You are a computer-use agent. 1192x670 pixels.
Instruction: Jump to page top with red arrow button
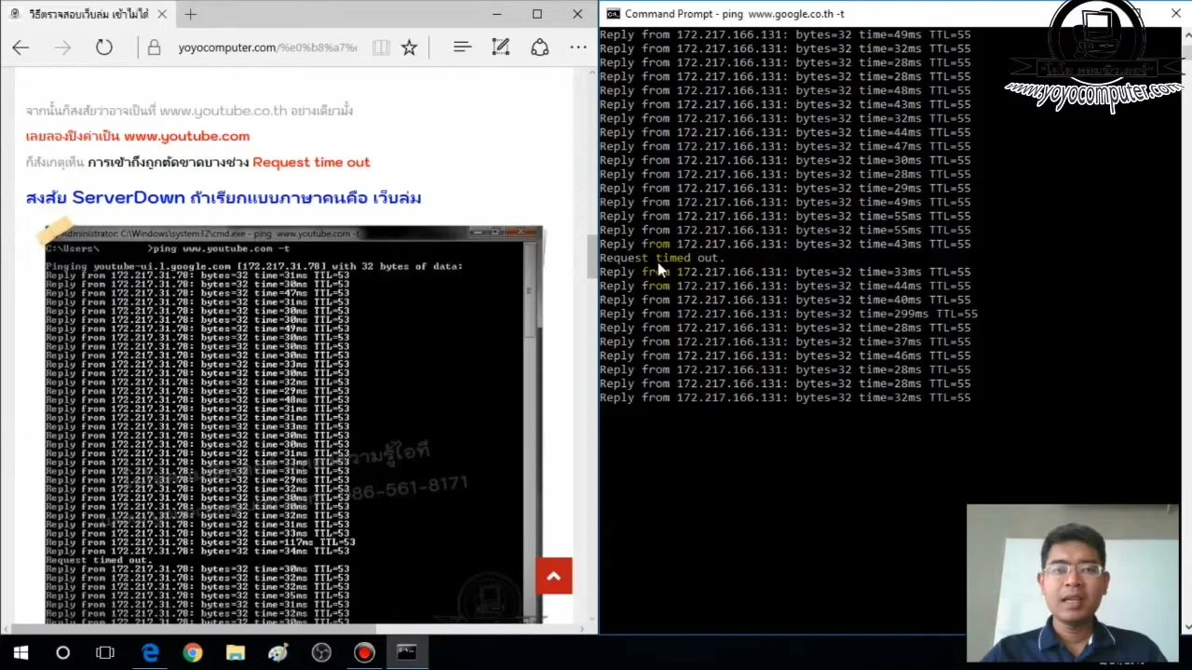click(x=553, y=576)
